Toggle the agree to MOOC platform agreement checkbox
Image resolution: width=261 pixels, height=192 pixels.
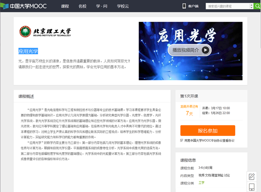[182, 140]
